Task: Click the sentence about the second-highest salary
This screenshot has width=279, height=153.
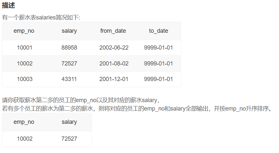Action: 81,100
